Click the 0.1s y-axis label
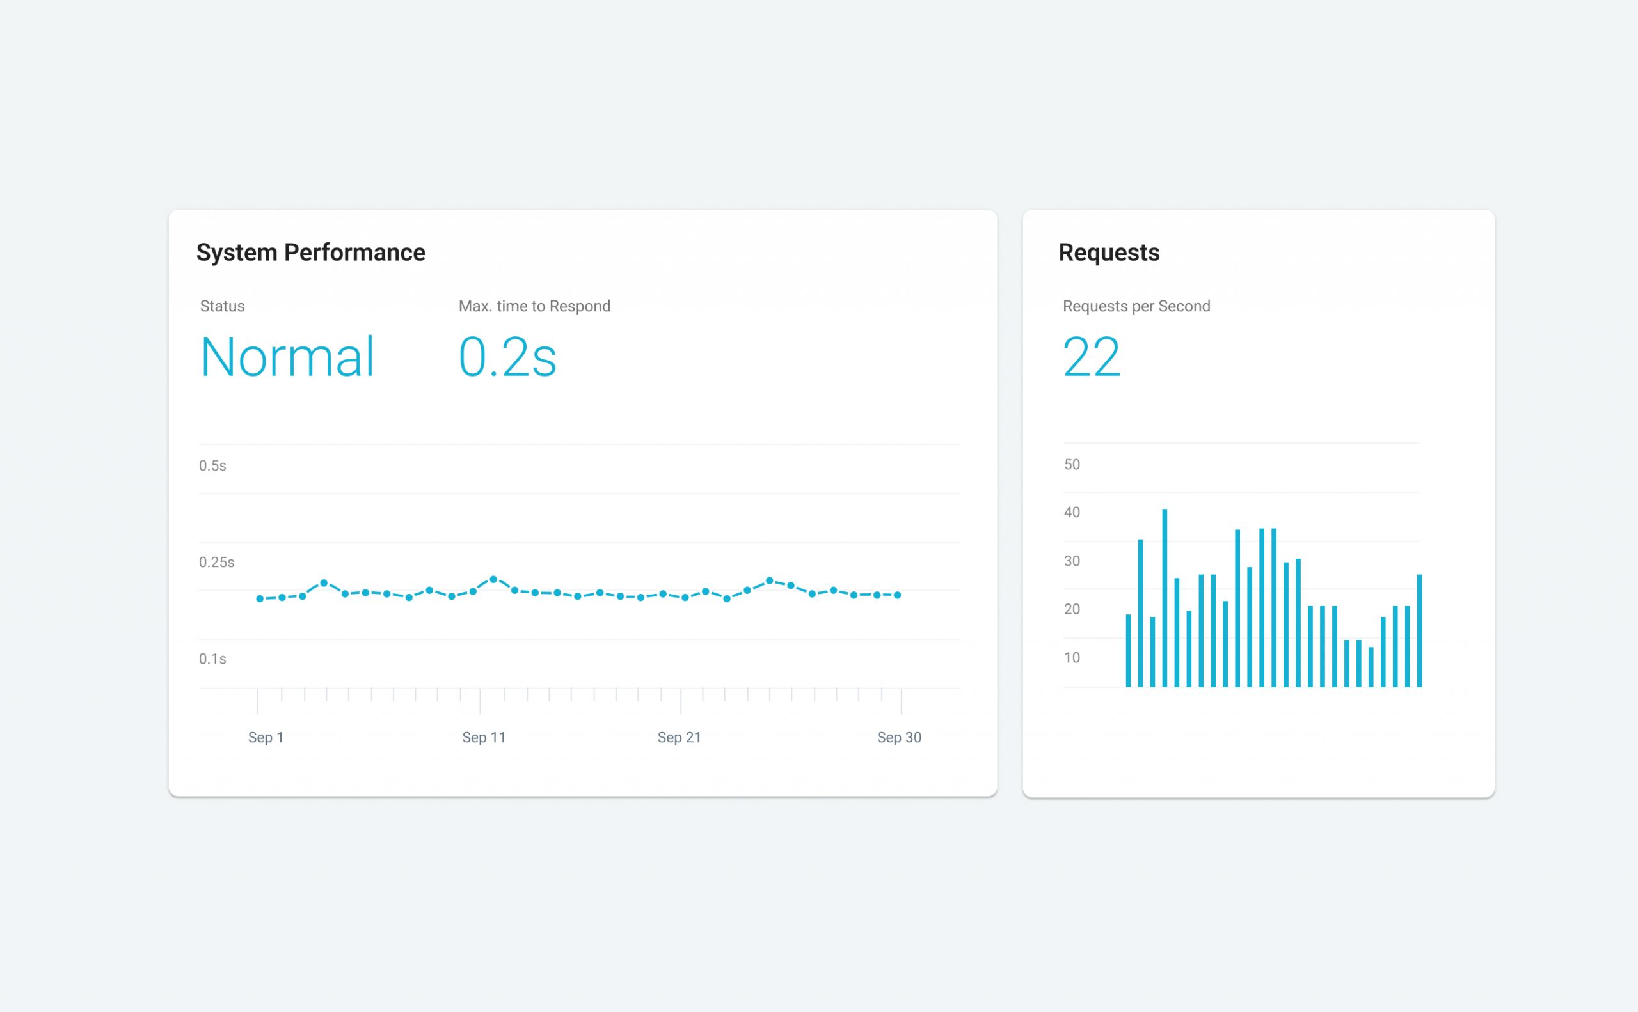This screenshot has width=1638, height=1012. click(212, 658)
